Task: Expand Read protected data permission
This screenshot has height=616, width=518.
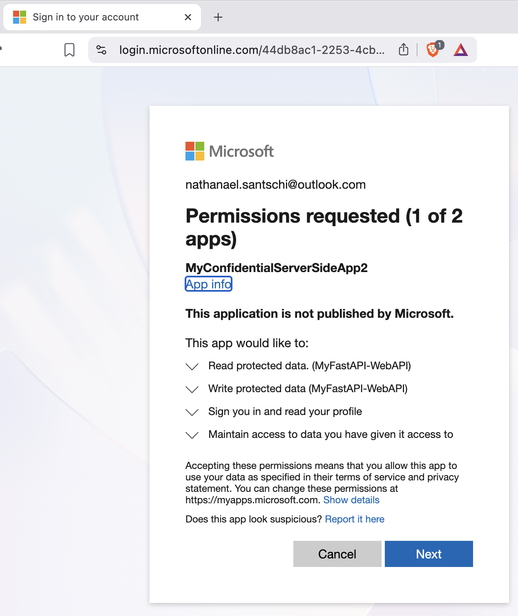Action: 192,366
